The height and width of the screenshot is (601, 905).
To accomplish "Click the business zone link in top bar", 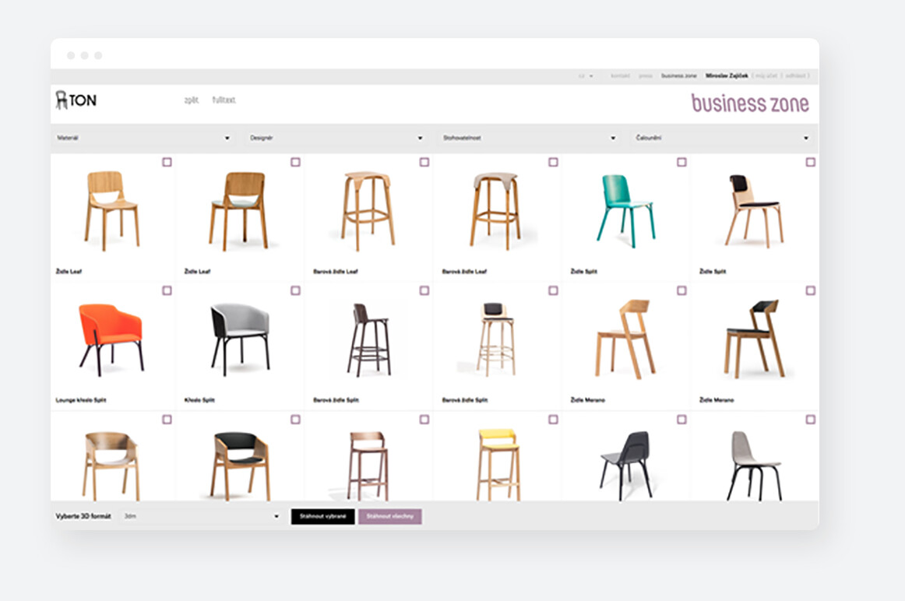I will click(x=678, y=76).
